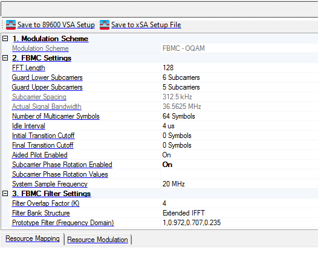
Task: Open the Resource Mapping tab
Action: pos(33,238)
